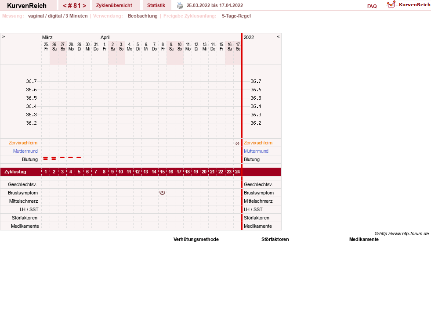Click the left Medikamente row label
Viewport: 431px width, 309px height.
25,226
